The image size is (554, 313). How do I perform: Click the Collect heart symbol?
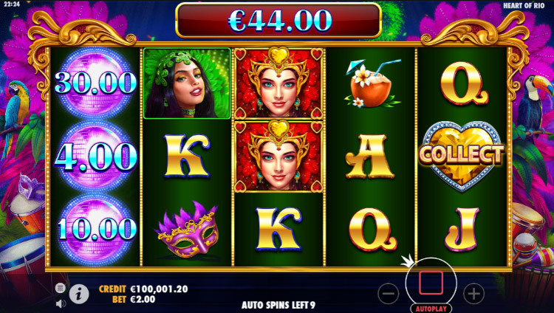pos(462,156)
